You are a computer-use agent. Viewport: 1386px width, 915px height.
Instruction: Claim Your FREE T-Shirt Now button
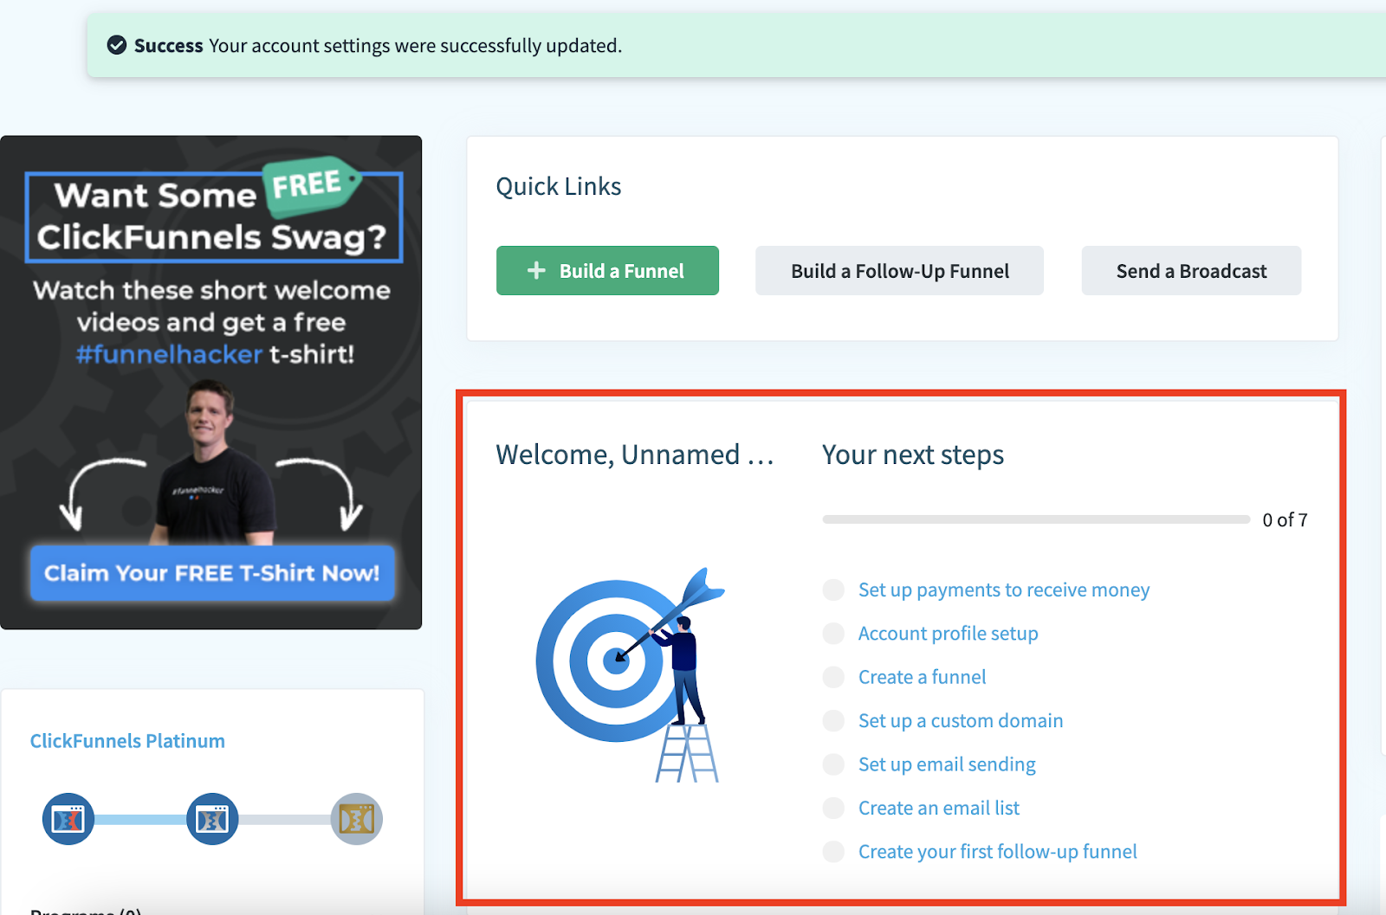[x=212, y=573]
